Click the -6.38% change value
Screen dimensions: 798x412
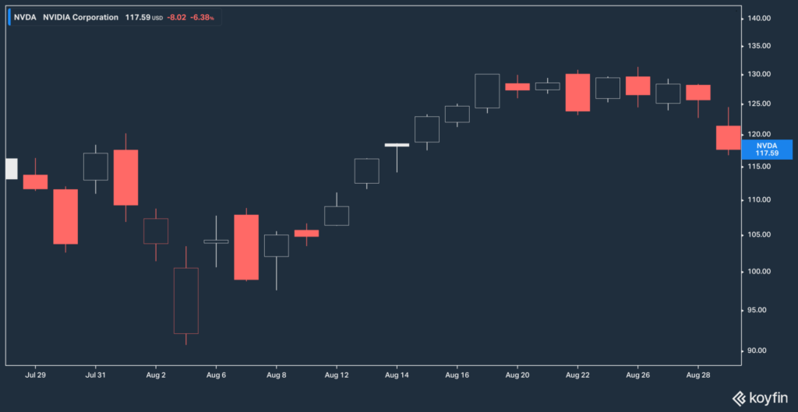pyautogui.click(x=203, y=16)
